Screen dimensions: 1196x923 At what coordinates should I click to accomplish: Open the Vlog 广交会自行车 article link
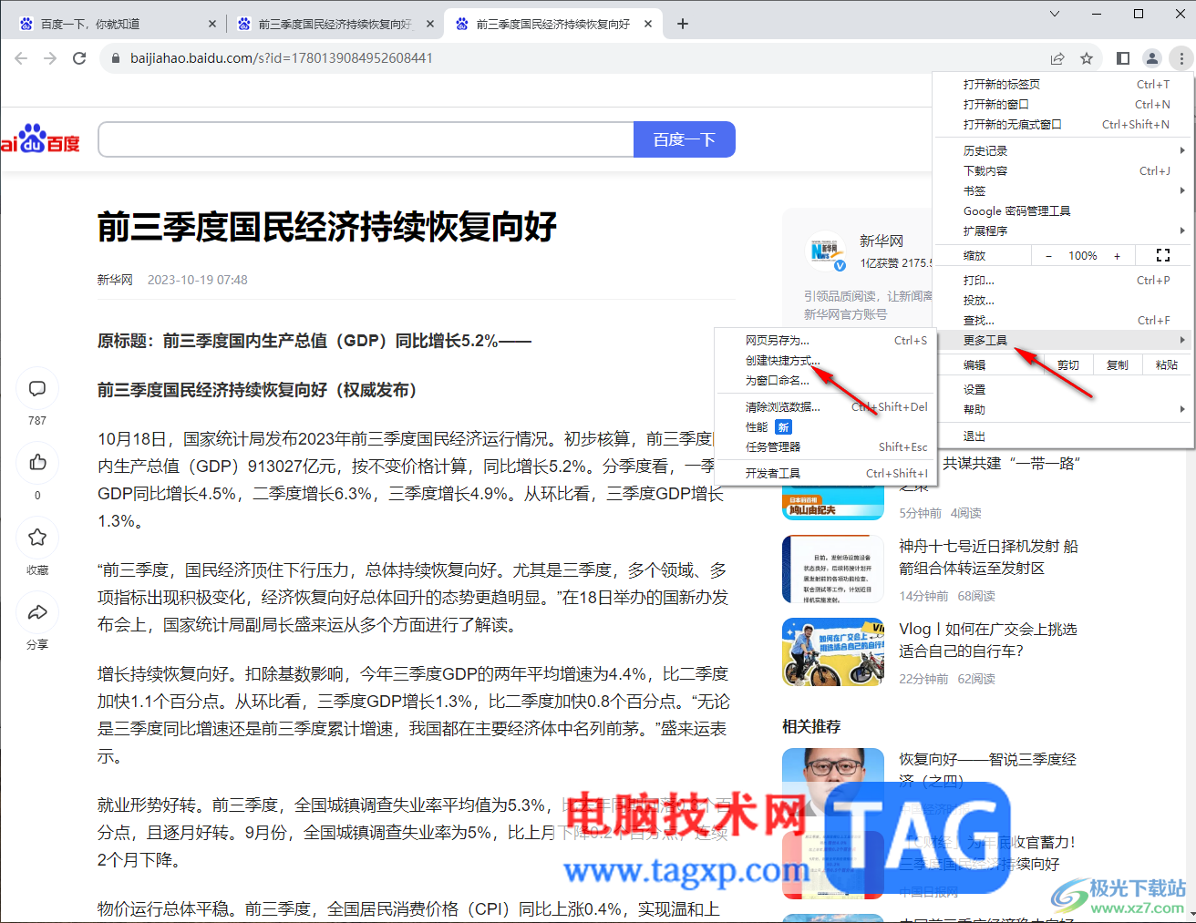[x=988, y=640]
